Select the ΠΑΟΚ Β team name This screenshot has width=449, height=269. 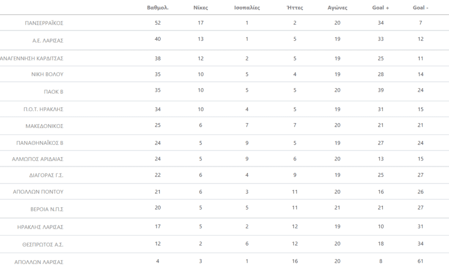[x=53, y=92]
